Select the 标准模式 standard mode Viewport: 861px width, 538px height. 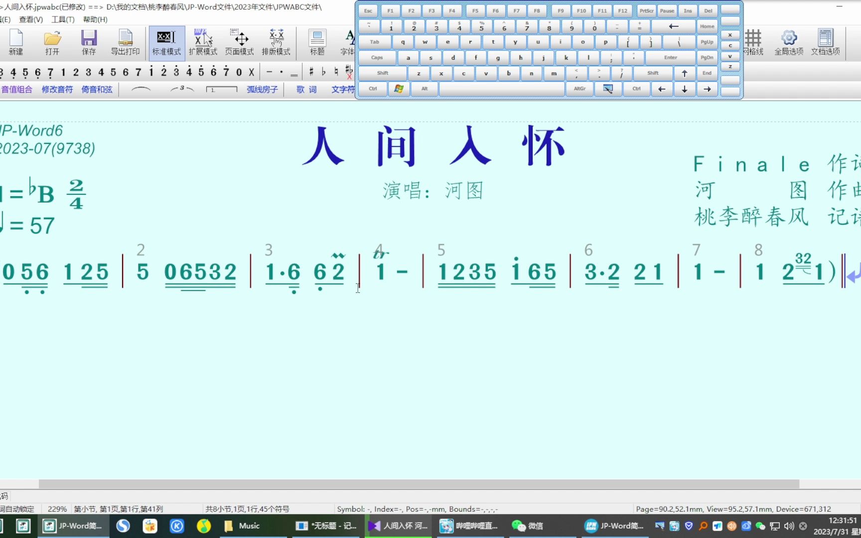pos(166,42)
